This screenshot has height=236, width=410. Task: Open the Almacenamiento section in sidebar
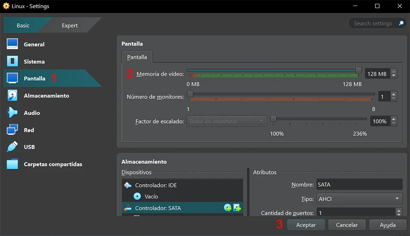pos(46,96)
